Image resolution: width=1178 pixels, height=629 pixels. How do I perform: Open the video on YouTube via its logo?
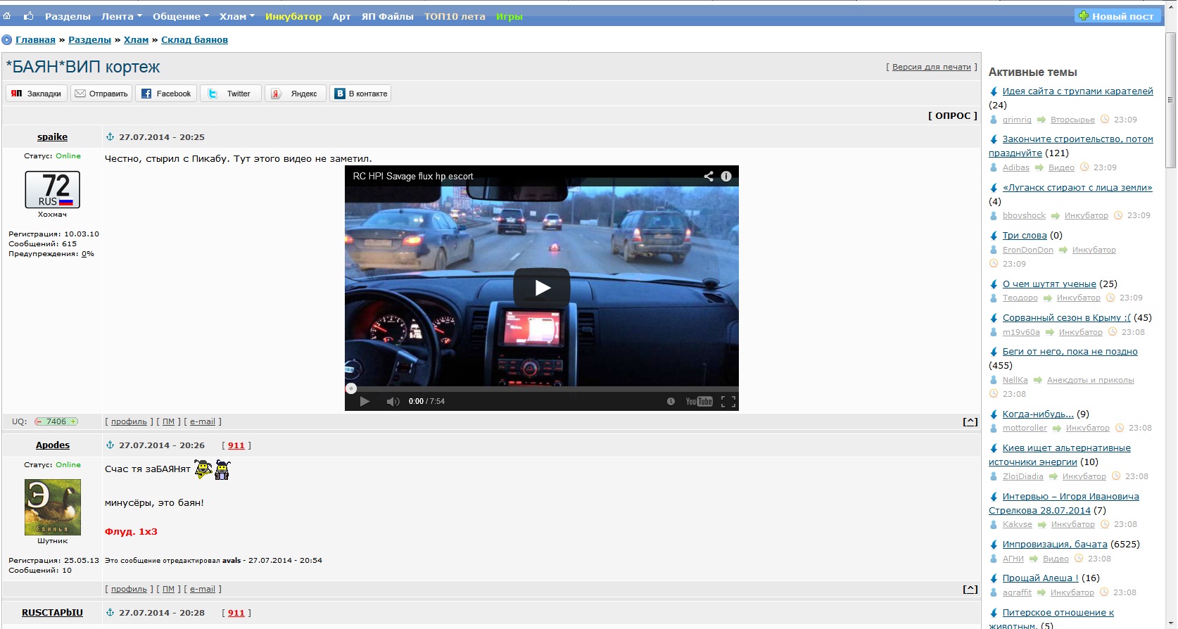pos(699,402)
